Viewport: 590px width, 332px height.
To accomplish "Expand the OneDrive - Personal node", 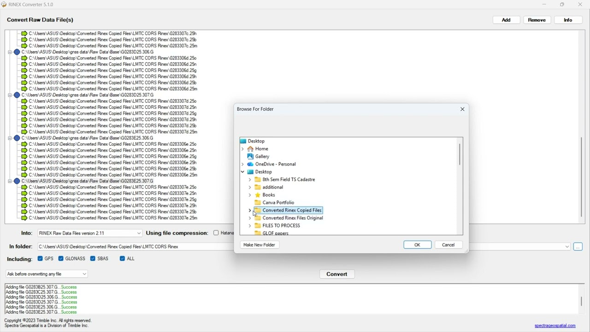I will 242,164.
